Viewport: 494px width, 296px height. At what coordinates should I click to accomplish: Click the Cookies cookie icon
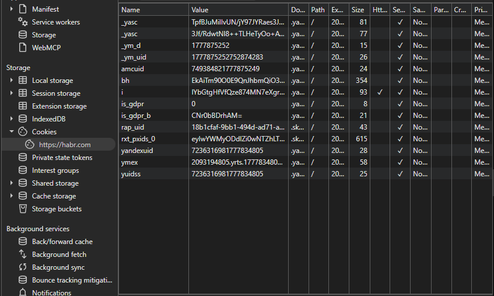[x=23, y=131]
